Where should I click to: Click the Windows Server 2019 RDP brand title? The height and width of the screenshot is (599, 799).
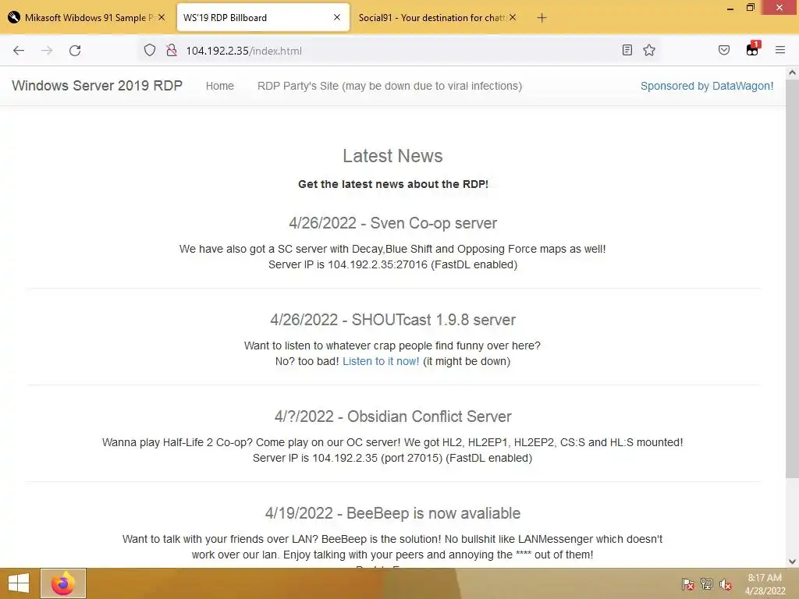click(x=97, y=86)
